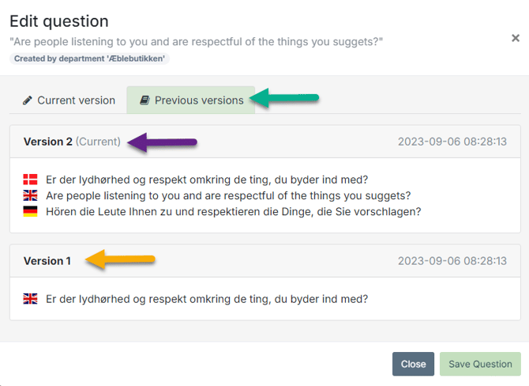This screenshot has height=386, width=529.
Task: Click the Save Question button
Action: pos(480,364)
